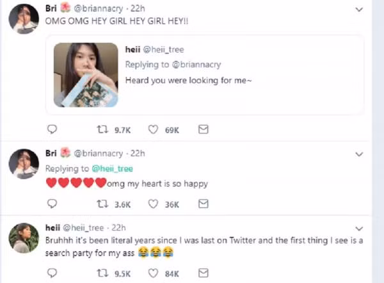
Task: Retweet the tweet with 9.7K retweets
Action: pos(102,129)
